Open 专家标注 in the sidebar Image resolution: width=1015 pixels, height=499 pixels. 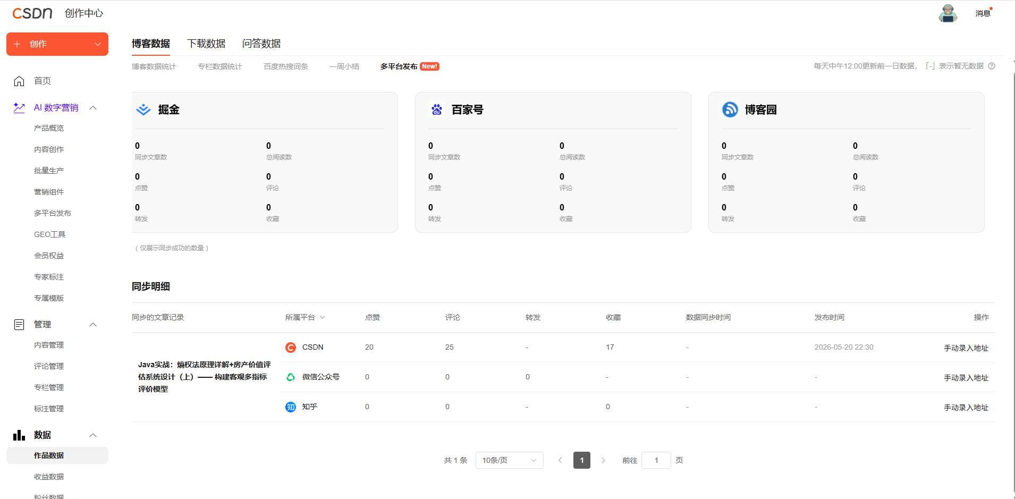point(49,277)
